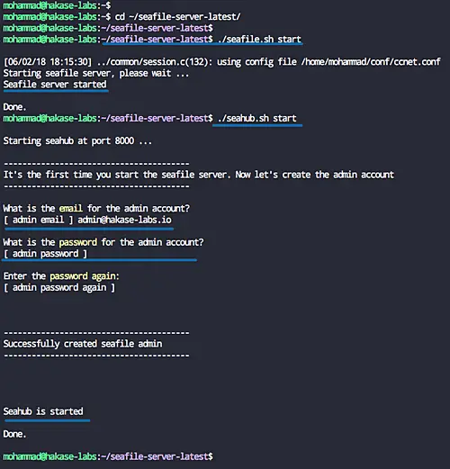Click the 'Seahub is started' line
450x469 pixels.
(x=43, y=411)
